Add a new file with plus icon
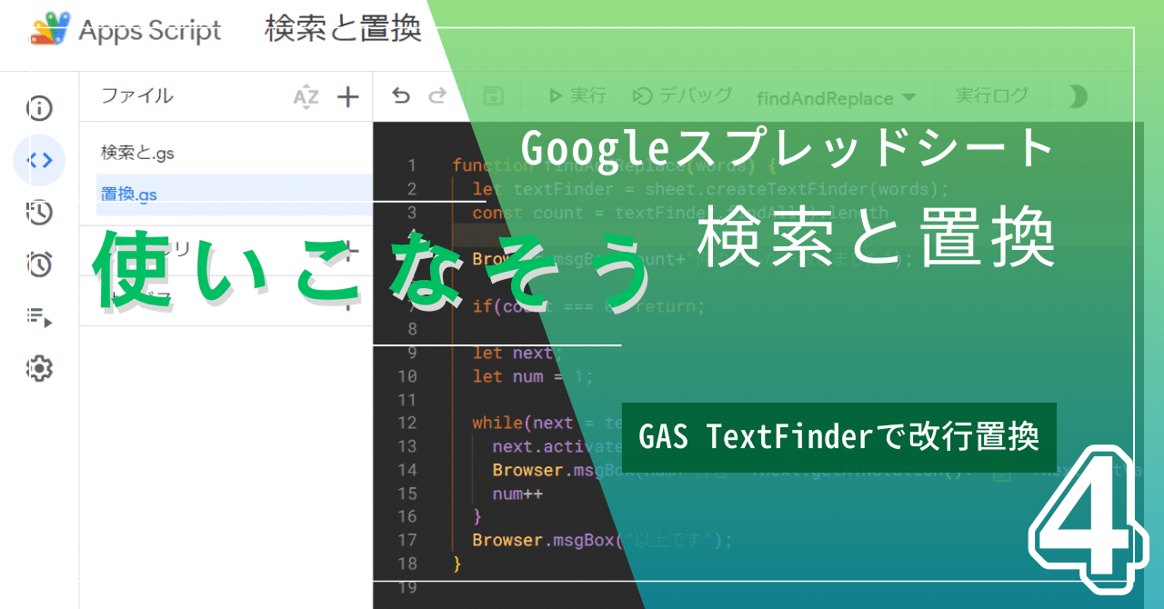1164x609 pixels. [348, 95]
